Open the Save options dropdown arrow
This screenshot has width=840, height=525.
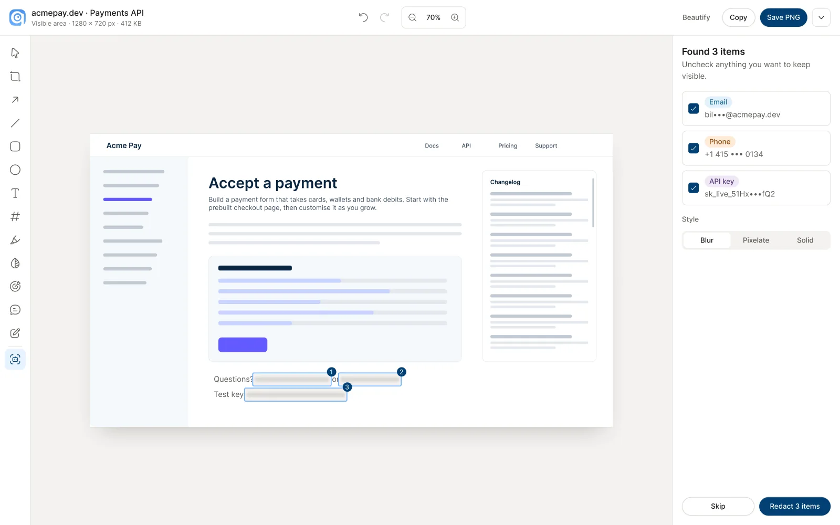click(821, 17)
